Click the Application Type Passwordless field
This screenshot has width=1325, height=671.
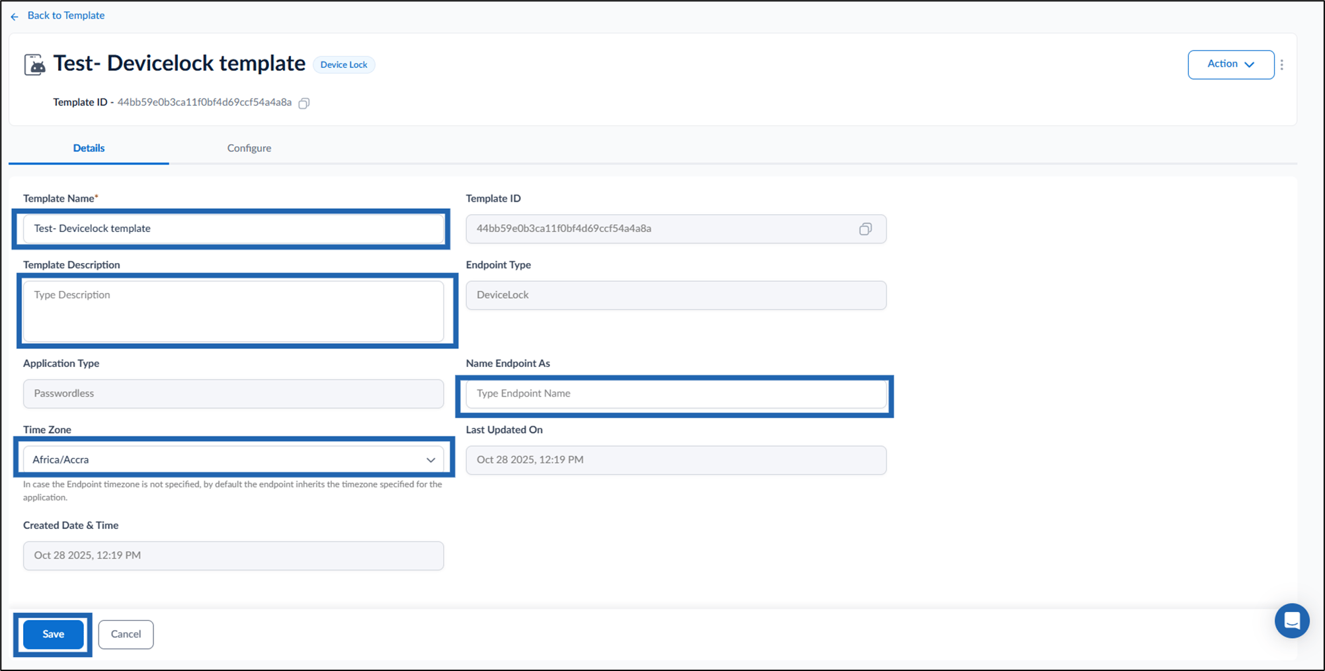pos(233,393)
